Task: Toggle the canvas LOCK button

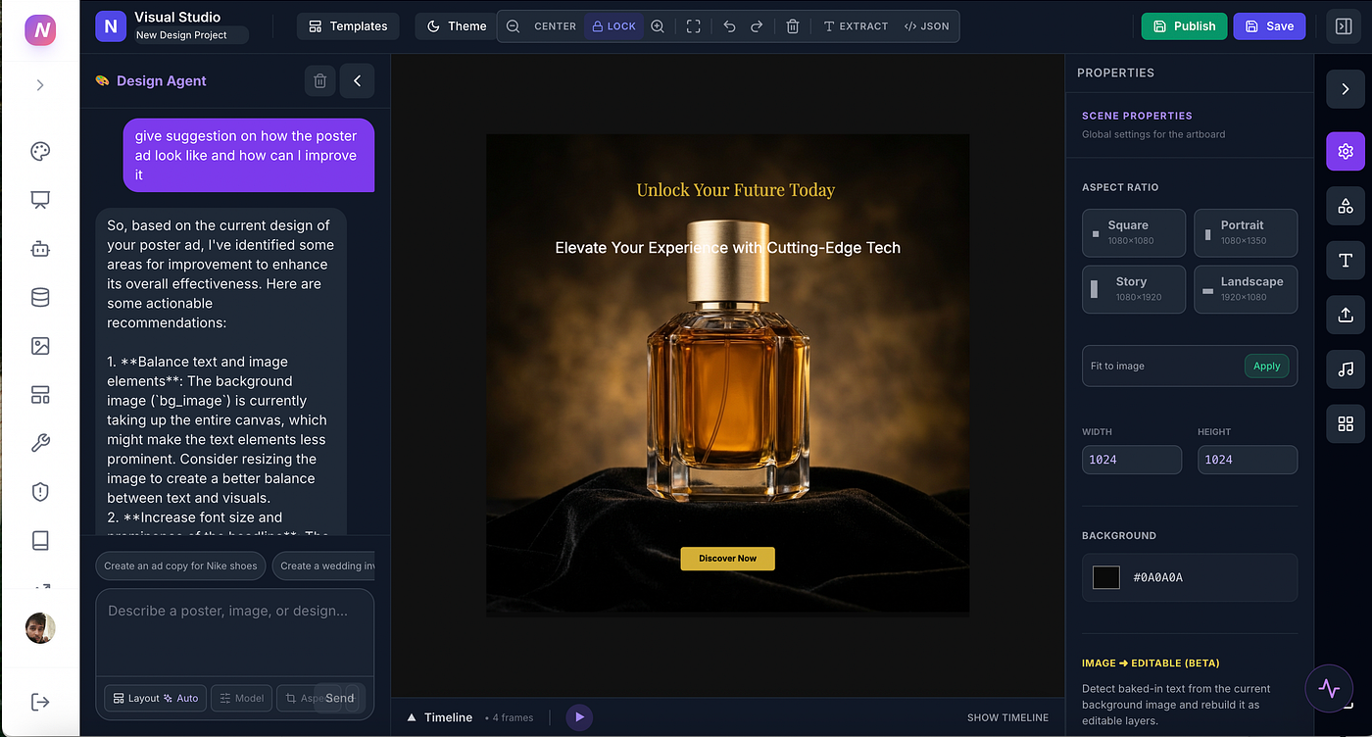Action: (x=614, y=26)
